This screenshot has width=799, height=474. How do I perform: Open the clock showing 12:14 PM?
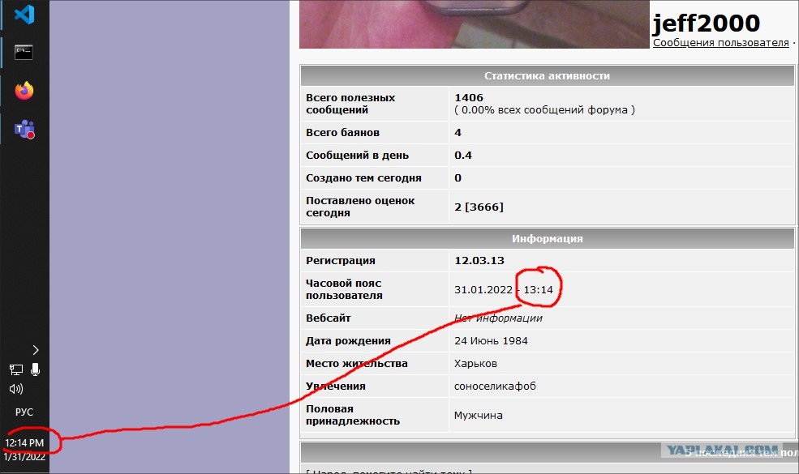tap(24, 443)
